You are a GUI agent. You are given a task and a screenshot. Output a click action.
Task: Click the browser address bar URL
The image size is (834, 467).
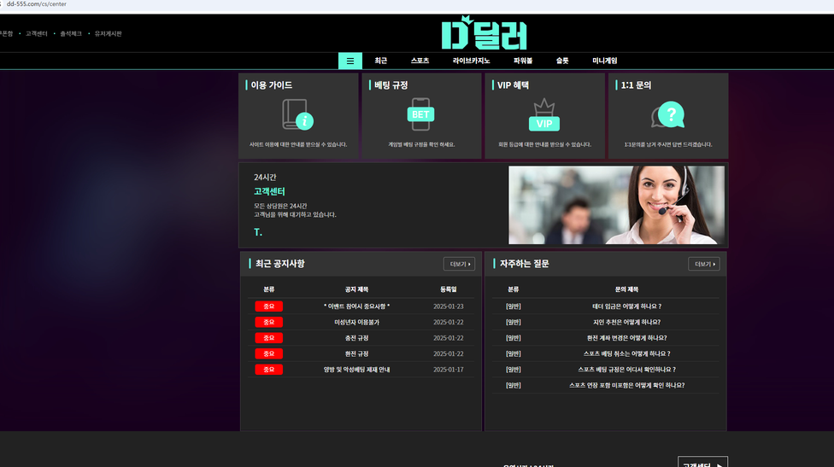pos(36,4)
